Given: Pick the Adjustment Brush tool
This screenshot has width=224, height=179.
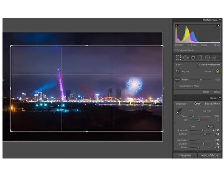Looking at the screenshot, I should (216, 58).
